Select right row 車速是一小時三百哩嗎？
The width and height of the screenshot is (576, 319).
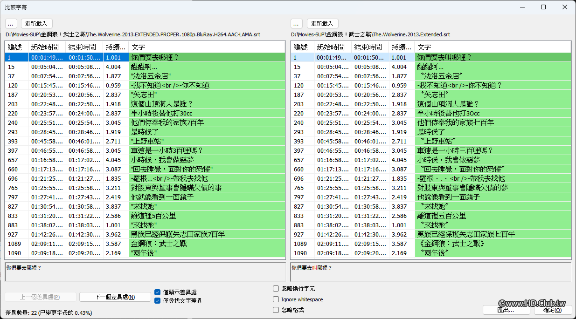tap(431, 150)
